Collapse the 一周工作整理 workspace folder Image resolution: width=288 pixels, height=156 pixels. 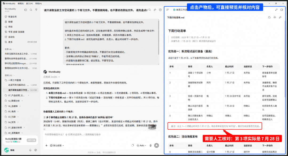(x=23, y=80)
